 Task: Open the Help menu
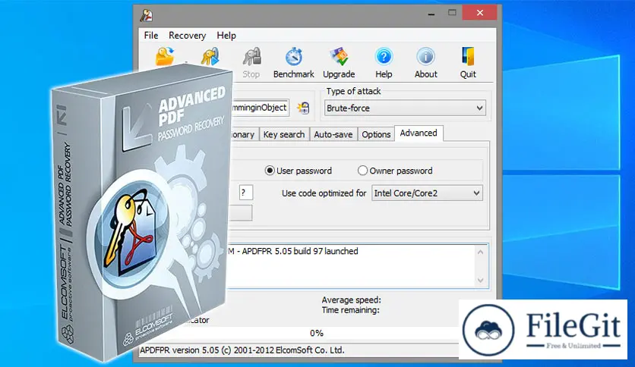(226, 36)
